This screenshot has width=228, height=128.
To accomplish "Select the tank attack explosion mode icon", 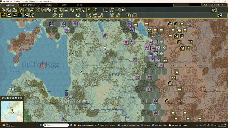I will pyautogui.click(x=32, y=15).
